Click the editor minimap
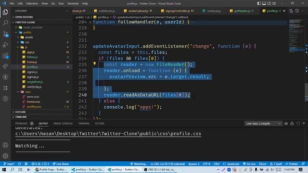Image resolution: width=308 pixels, height=173 pixels. click(296, 36)
